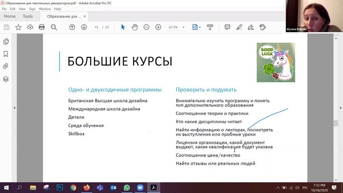Open the layers panel
The width and height of the screenshot is (343, 193).
[x=6, y=79]
